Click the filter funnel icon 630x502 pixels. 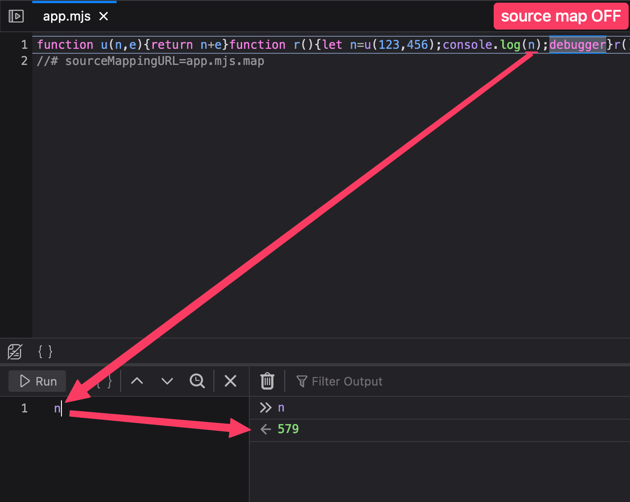tap(301, 381)
